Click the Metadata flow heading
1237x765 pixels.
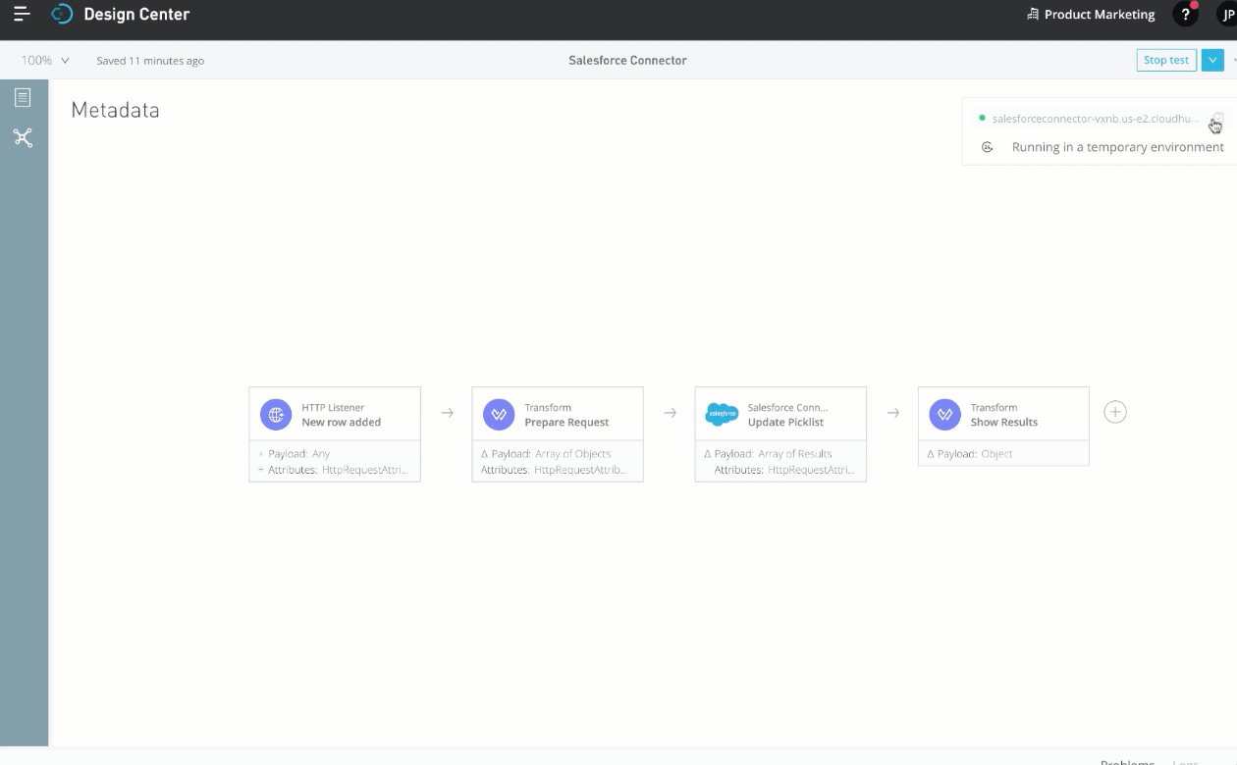[x=115, y=110]
